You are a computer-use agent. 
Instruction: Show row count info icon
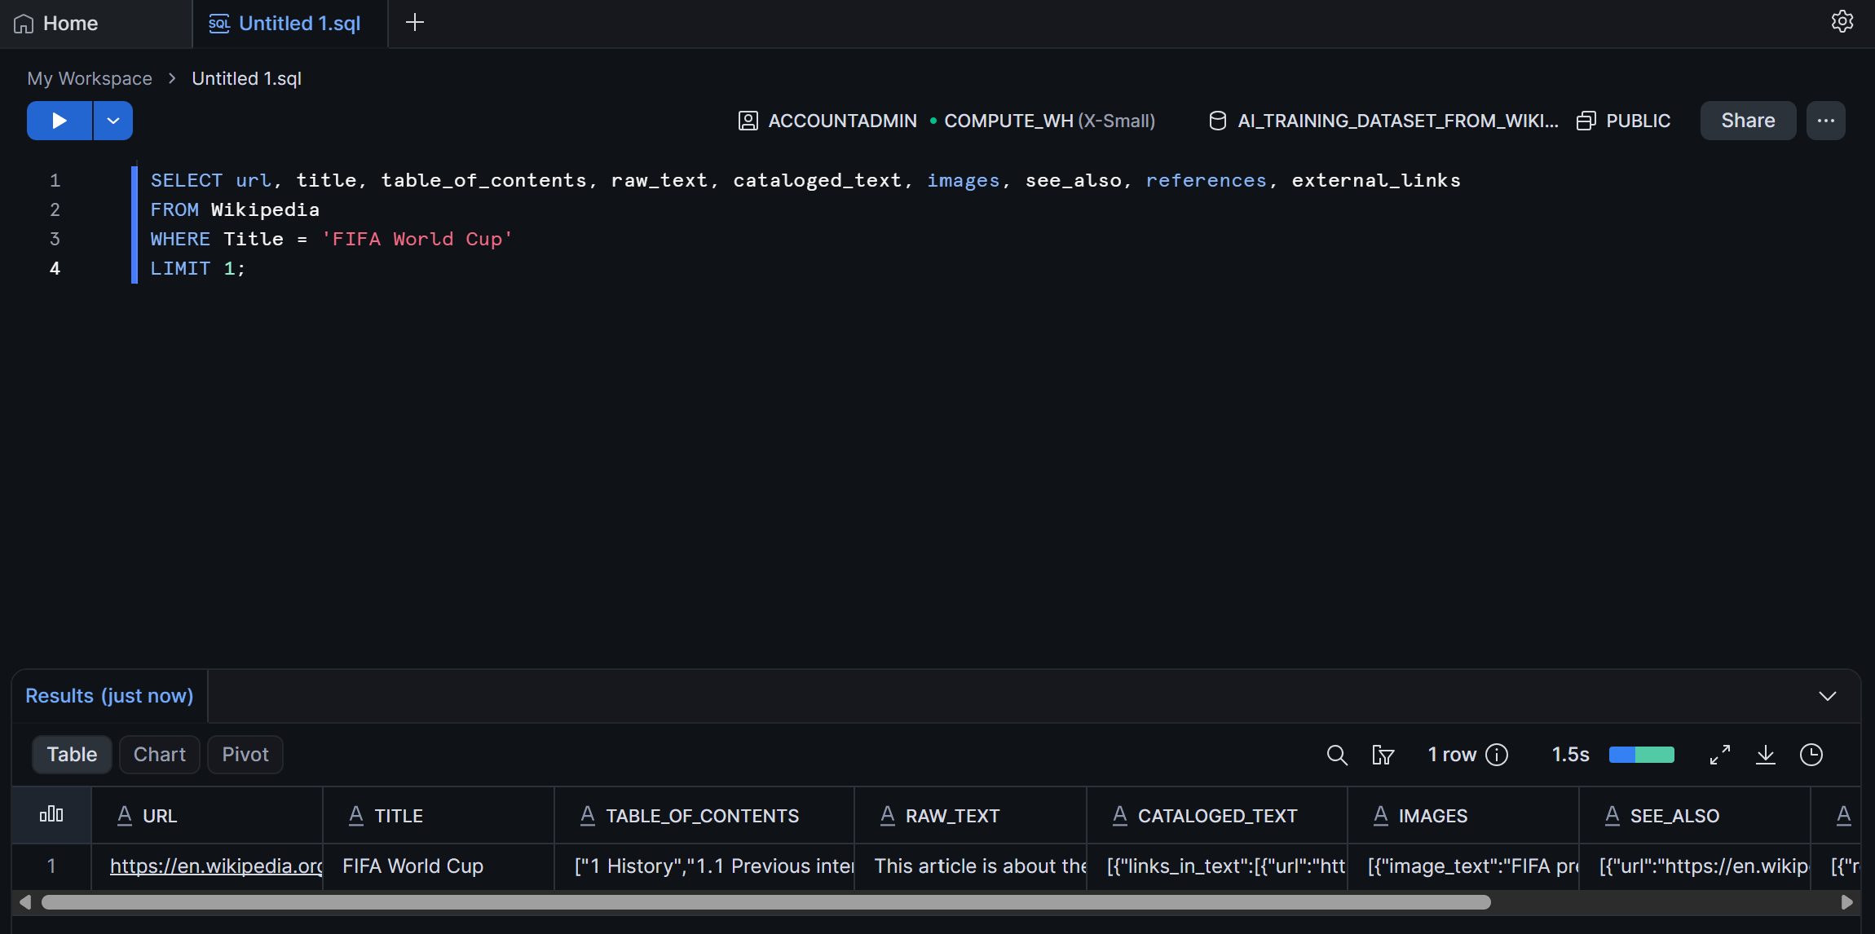[x=1497, y=755]
